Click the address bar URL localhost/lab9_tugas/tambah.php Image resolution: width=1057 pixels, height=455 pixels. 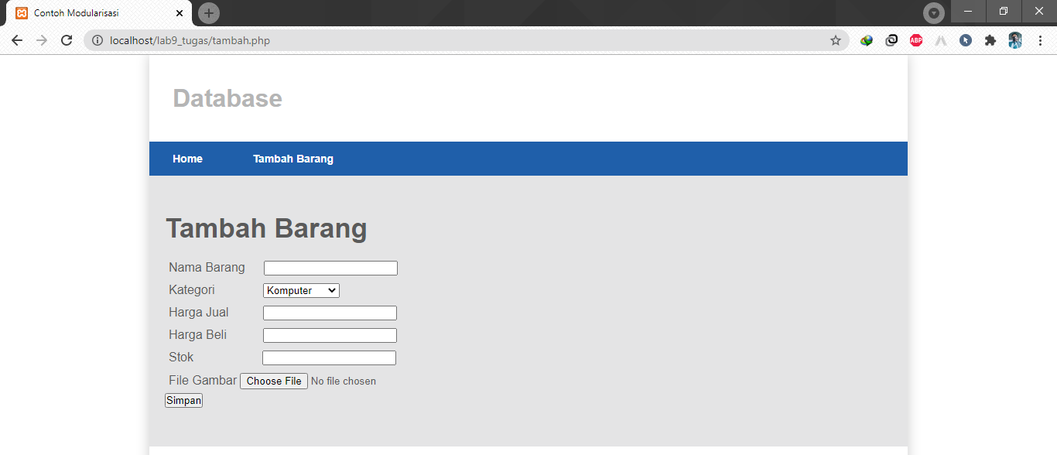190,40
